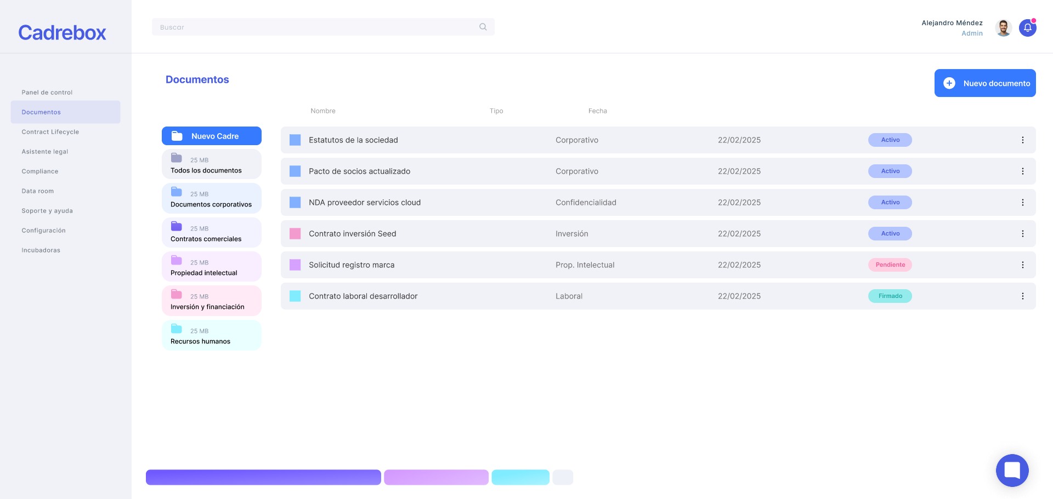Click the Cadrebox logo

[x=62, y=33]
